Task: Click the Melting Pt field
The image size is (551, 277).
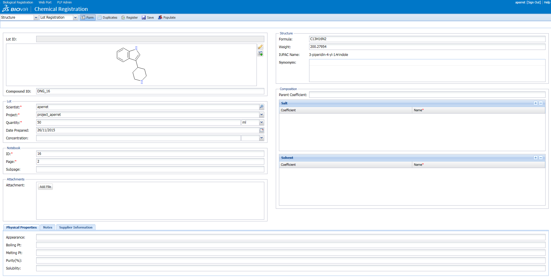Action: point(291,253)
